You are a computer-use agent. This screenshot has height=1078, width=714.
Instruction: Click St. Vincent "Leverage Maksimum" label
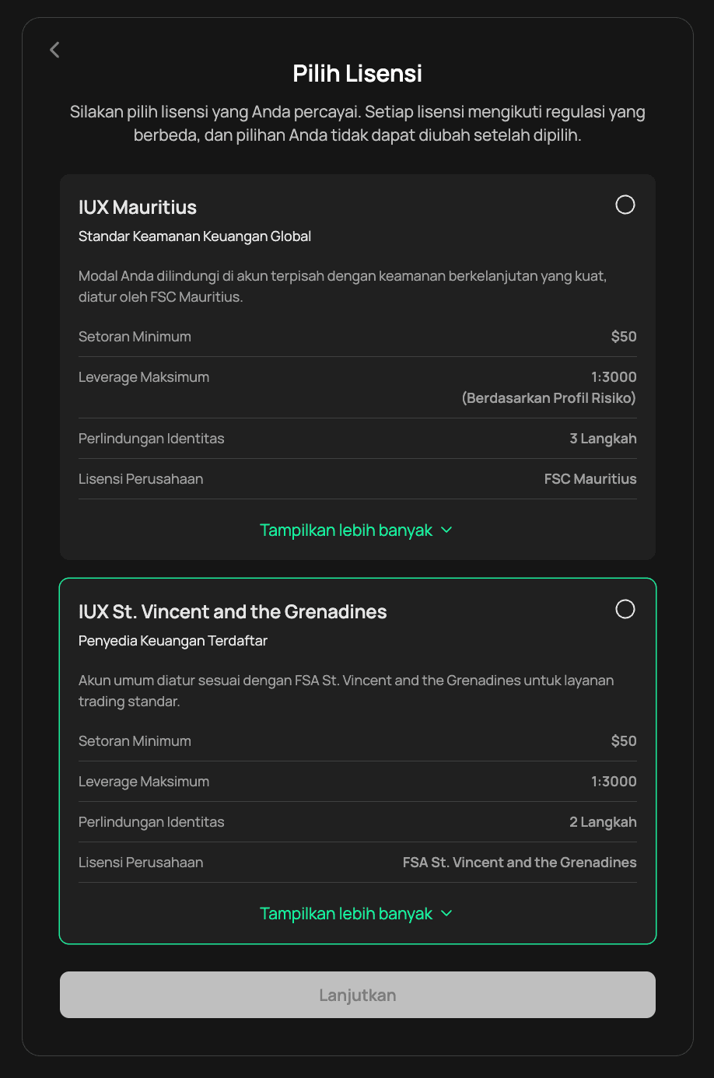click(144, 782)
